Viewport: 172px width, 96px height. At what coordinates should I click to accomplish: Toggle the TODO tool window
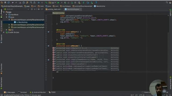click(52, 92)
